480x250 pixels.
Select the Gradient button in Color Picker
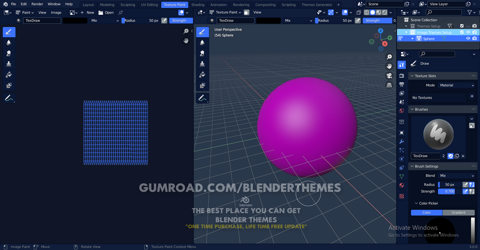click(x=459, y=212)
